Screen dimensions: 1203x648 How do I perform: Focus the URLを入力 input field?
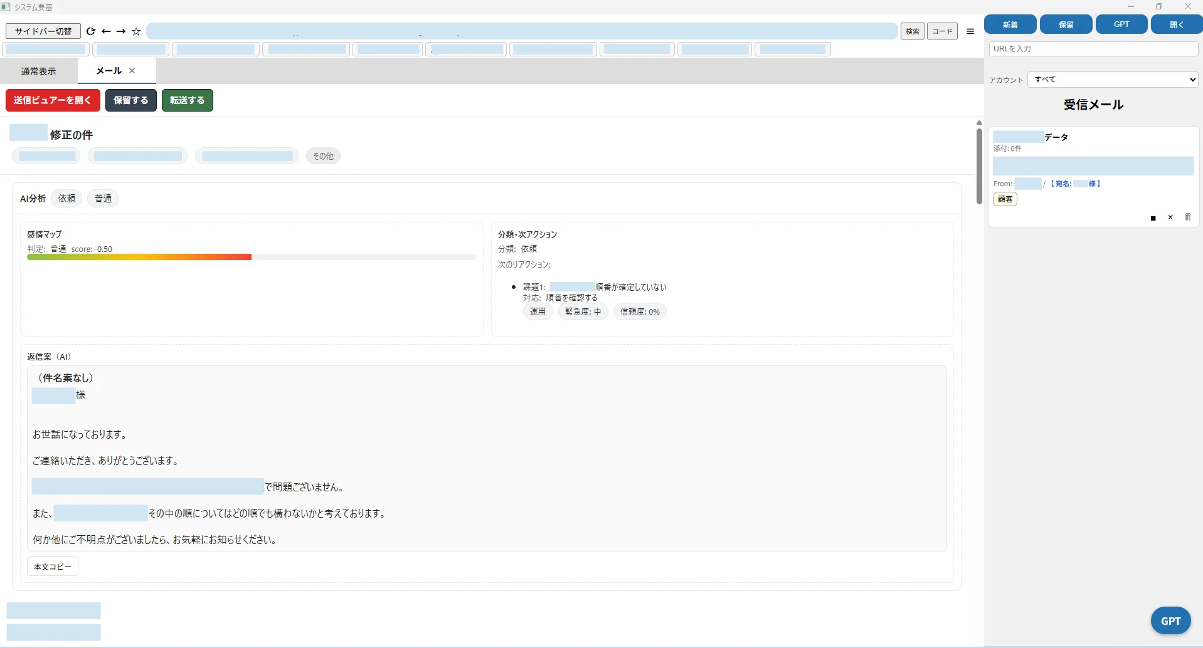(x=1093, y=49)
